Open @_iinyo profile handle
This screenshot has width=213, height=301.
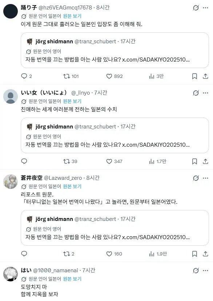coord(80,93)
